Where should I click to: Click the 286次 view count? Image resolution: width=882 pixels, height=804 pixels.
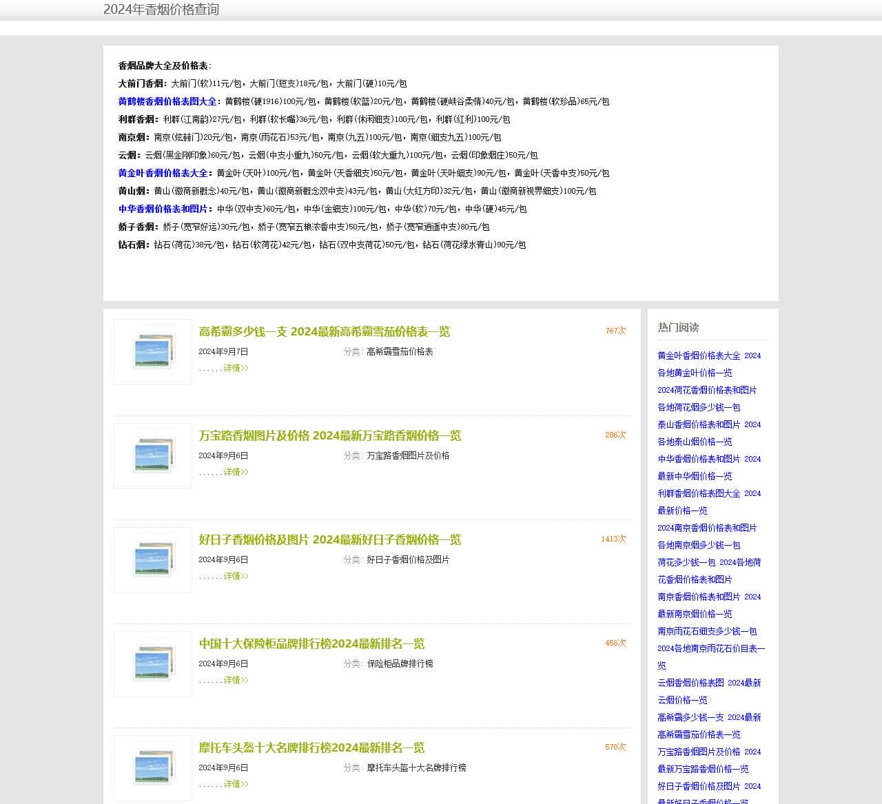click(x=616, y=435)
